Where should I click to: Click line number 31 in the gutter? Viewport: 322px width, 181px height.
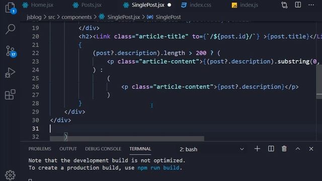[35, 129]
